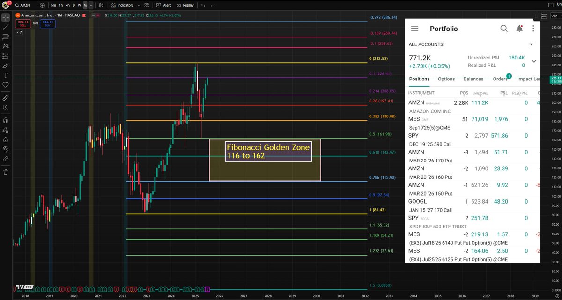Click the blue 226.13 BUY button
Screen dimensions: 562x300
pyautogui.click(x=48, y=23)
